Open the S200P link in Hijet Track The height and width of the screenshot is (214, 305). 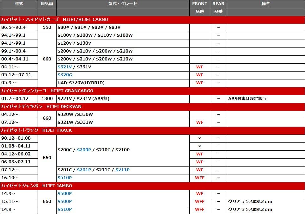pos(84,150)
